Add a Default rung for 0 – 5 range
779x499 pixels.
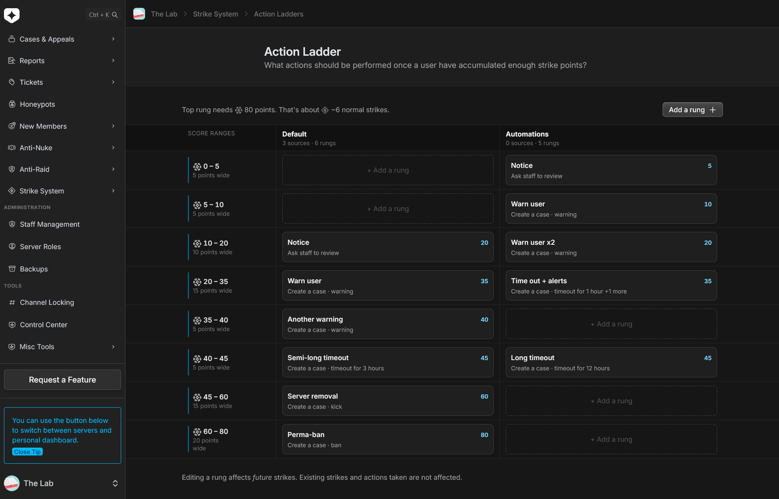388,170
